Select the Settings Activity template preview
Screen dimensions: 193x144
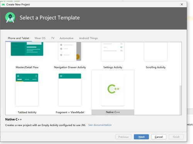point(113,52)
